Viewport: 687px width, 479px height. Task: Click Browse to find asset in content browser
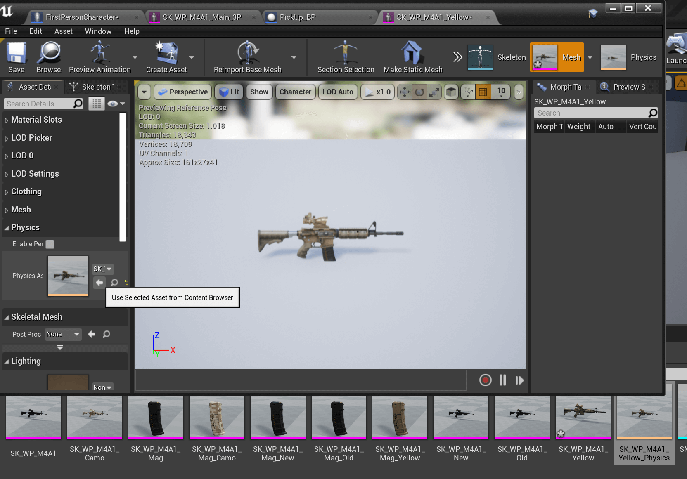pyautogui.click(x=49, y=57)
